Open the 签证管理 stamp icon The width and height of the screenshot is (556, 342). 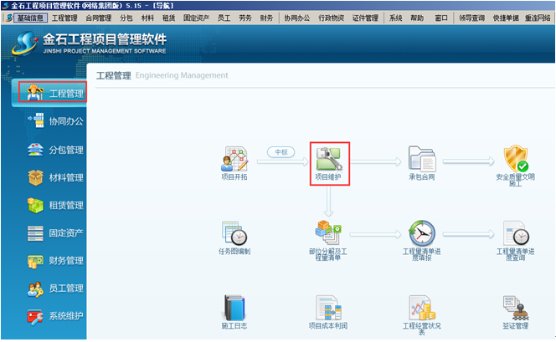514,308
